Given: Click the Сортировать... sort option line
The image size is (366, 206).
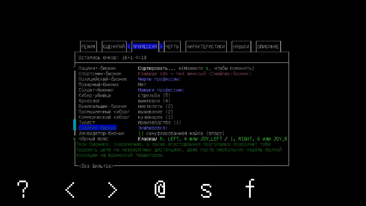Looking at the screenshot, I should [x=196, y=68].
